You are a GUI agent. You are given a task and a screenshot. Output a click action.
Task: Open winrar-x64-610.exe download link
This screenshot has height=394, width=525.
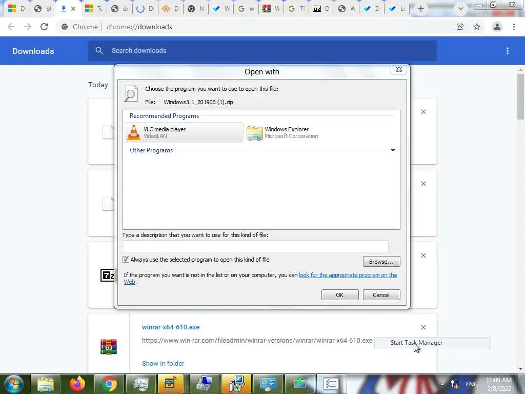tap(170, 327)
